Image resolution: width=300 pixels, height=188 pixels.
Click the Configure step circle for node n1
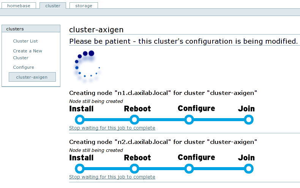point(189,120)
